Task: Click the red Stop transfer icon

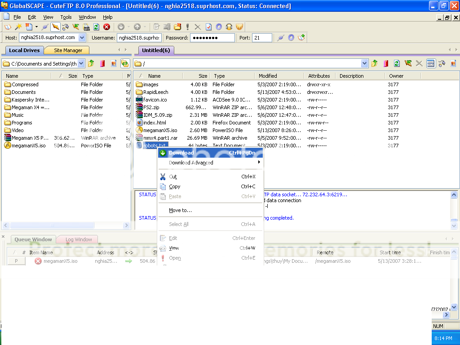Action: [x=107, y=27]
